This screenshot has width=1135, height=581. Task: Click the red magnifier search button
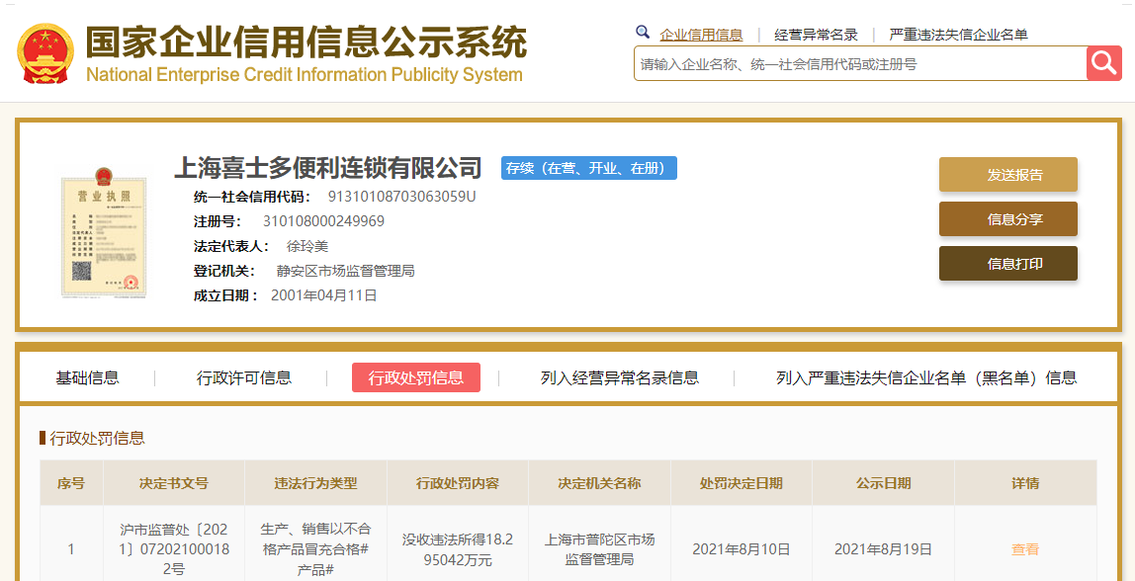[x=1104, y=63]
